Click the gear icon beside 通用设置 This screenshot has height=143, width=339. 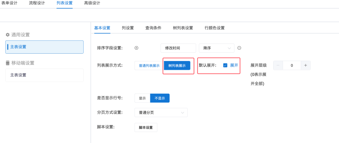pyautogui.click(x=8, y=34)
